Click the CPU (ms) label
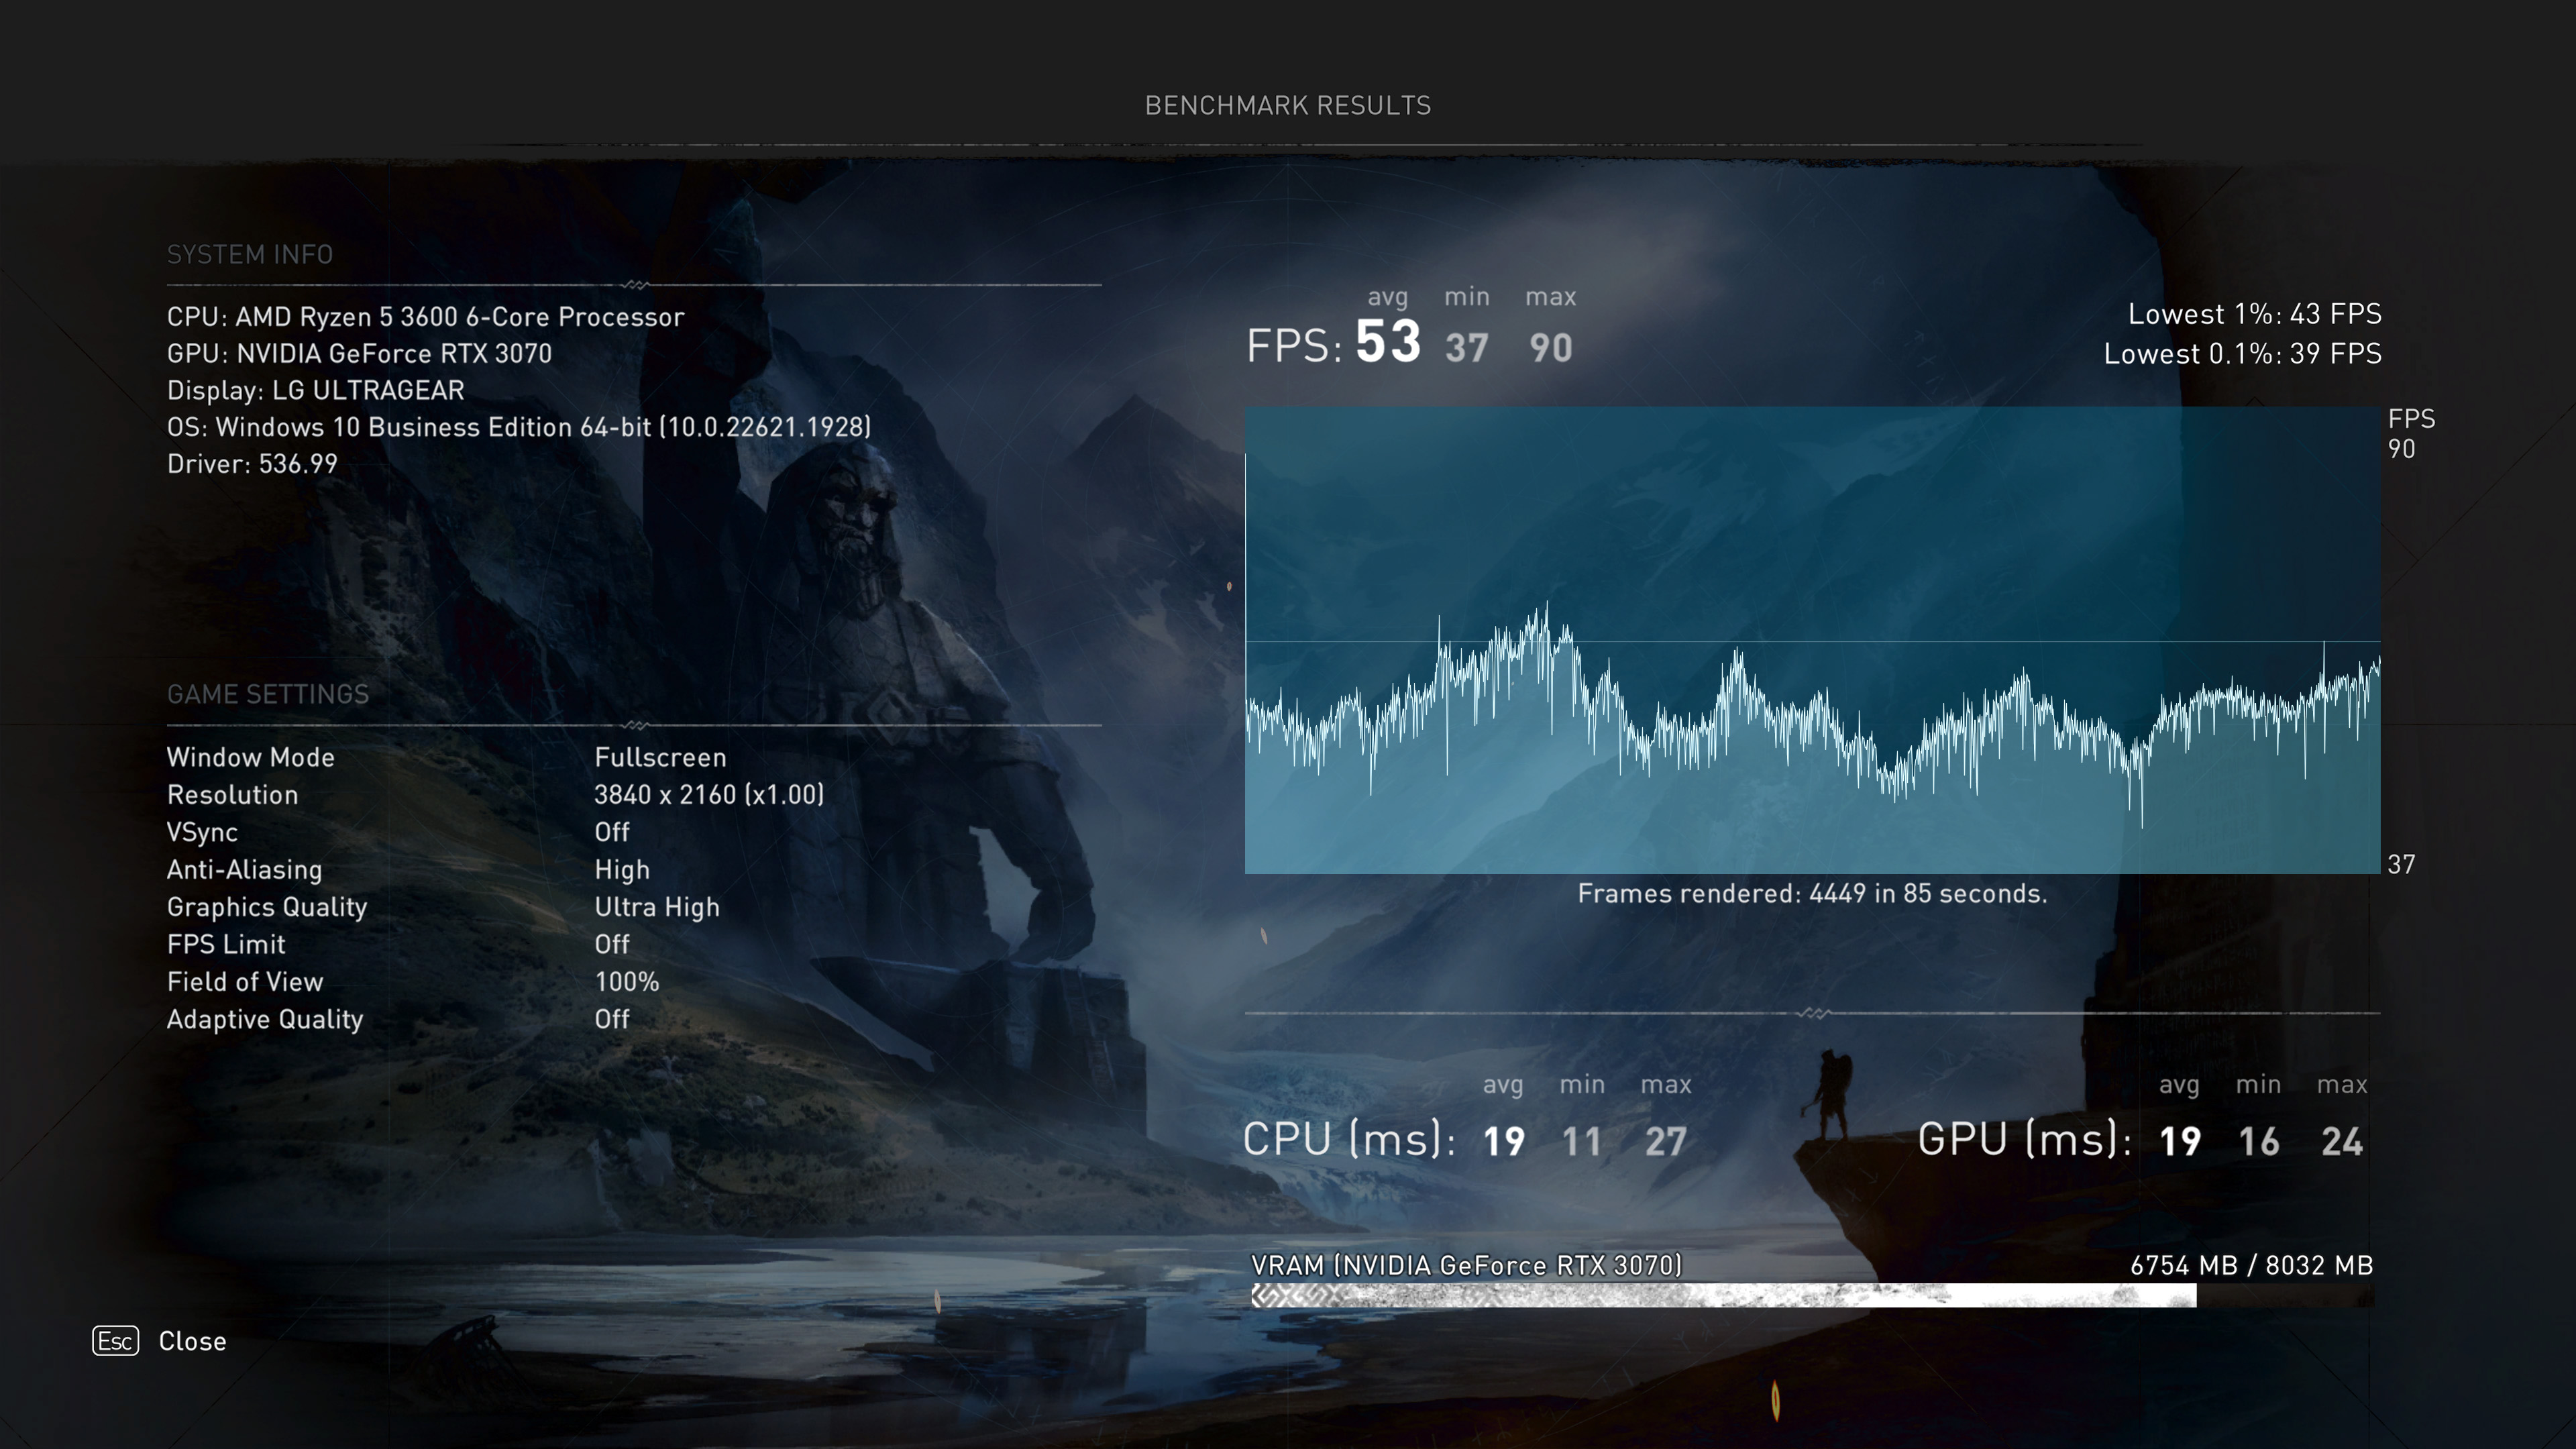This screenshot has height=1449, width=2576. click(x=1349, y=1140)
